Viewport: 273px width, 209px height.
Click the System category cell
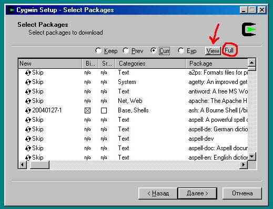coord(127,82)
